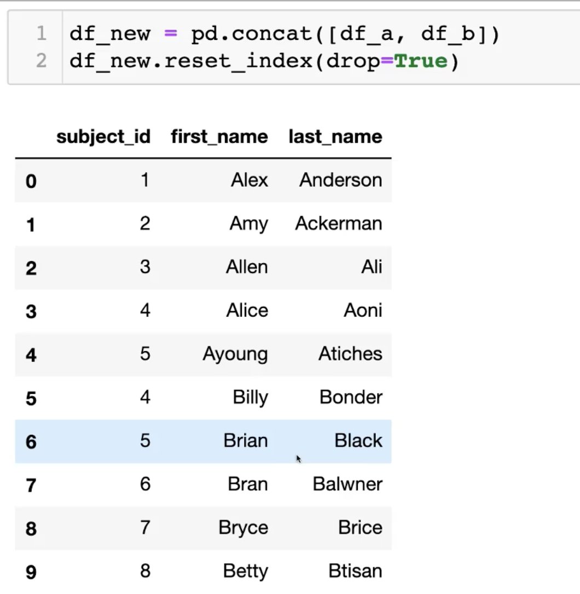Screen dimensions: 580x594
Task: Click the True keyword in code
Action: 421,61
